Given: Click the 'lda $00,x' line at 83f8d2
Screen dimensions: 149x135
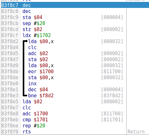Looking at the screenshot, I should pyautogui.click(x=41, y=41).
